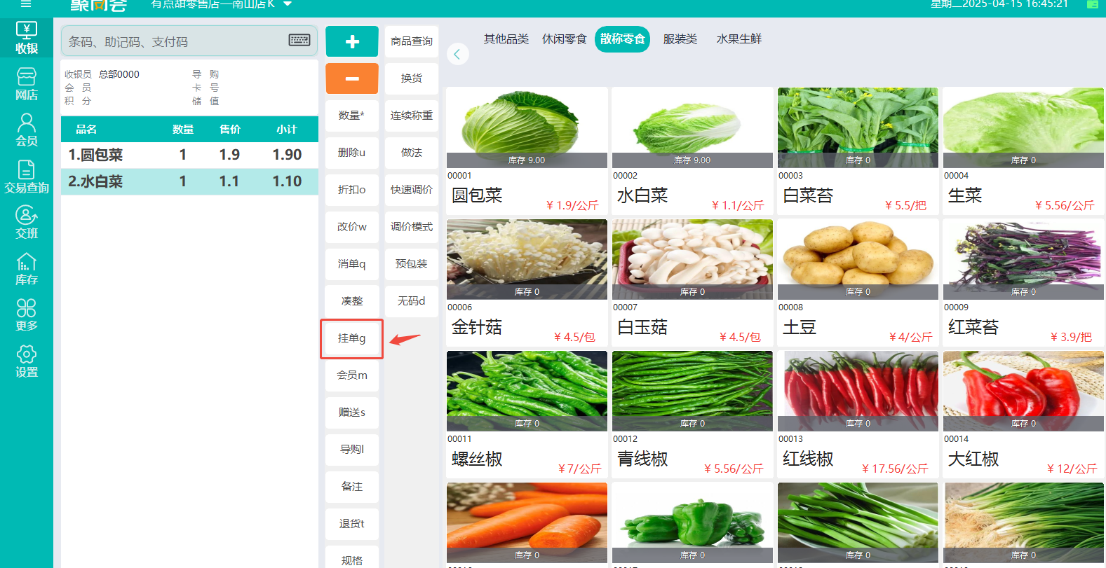Viewport: 1106px width, 568px height.
Task: Open the 更多 more sidebar icon
Action: (x=27, y=315)
